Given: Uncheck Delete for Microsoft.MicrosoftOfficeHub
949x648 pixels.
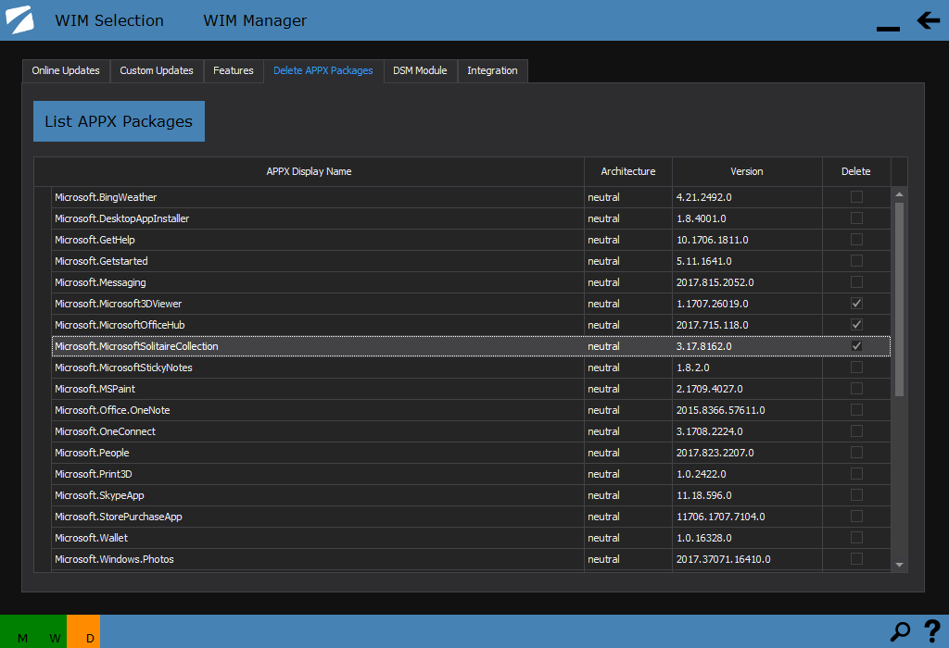Looking at the screenshot, I should pyautogui.click(x=856, y=325).
